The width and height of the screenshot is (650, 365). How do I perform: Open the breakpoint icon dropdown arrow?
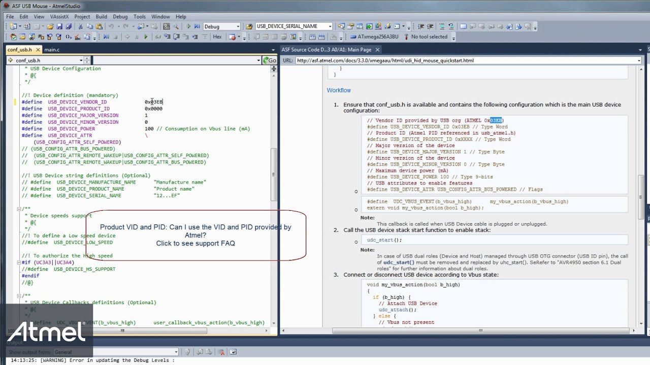click(239, 36)
